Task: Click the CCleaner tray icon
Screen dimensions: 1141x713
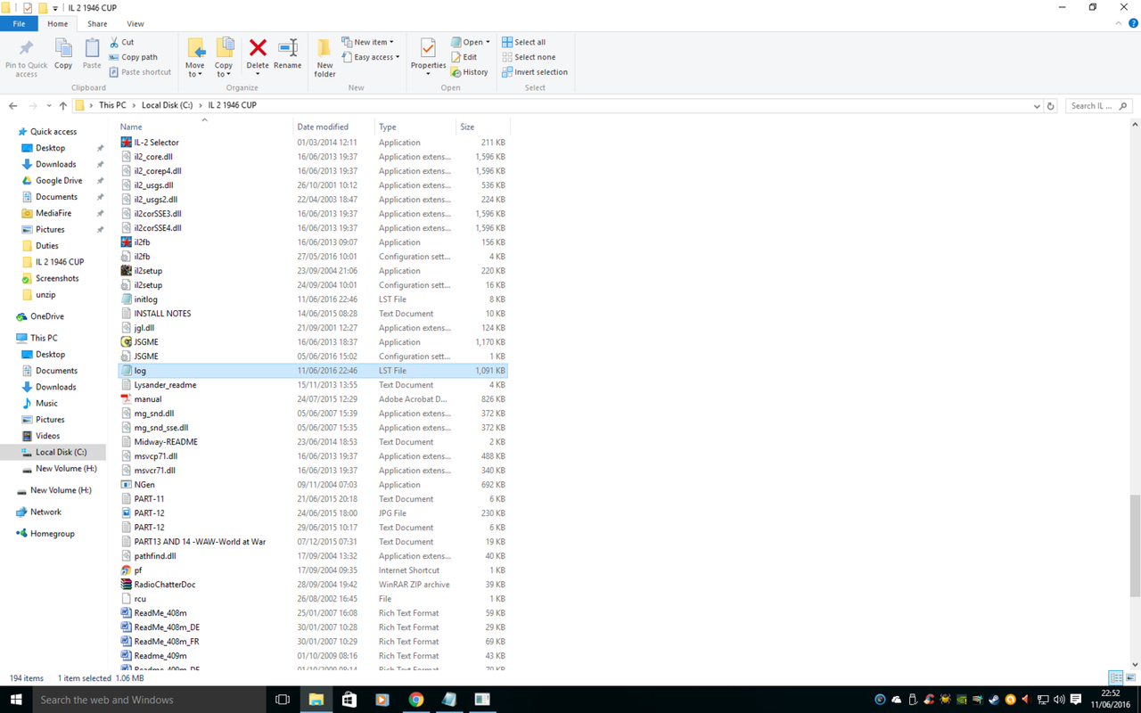Action: 929,700
